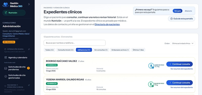Continue consultation for Rodrigo Isaí Cano Valdez
This screenshot has height=95, width=202.
[x=180, y=64]
